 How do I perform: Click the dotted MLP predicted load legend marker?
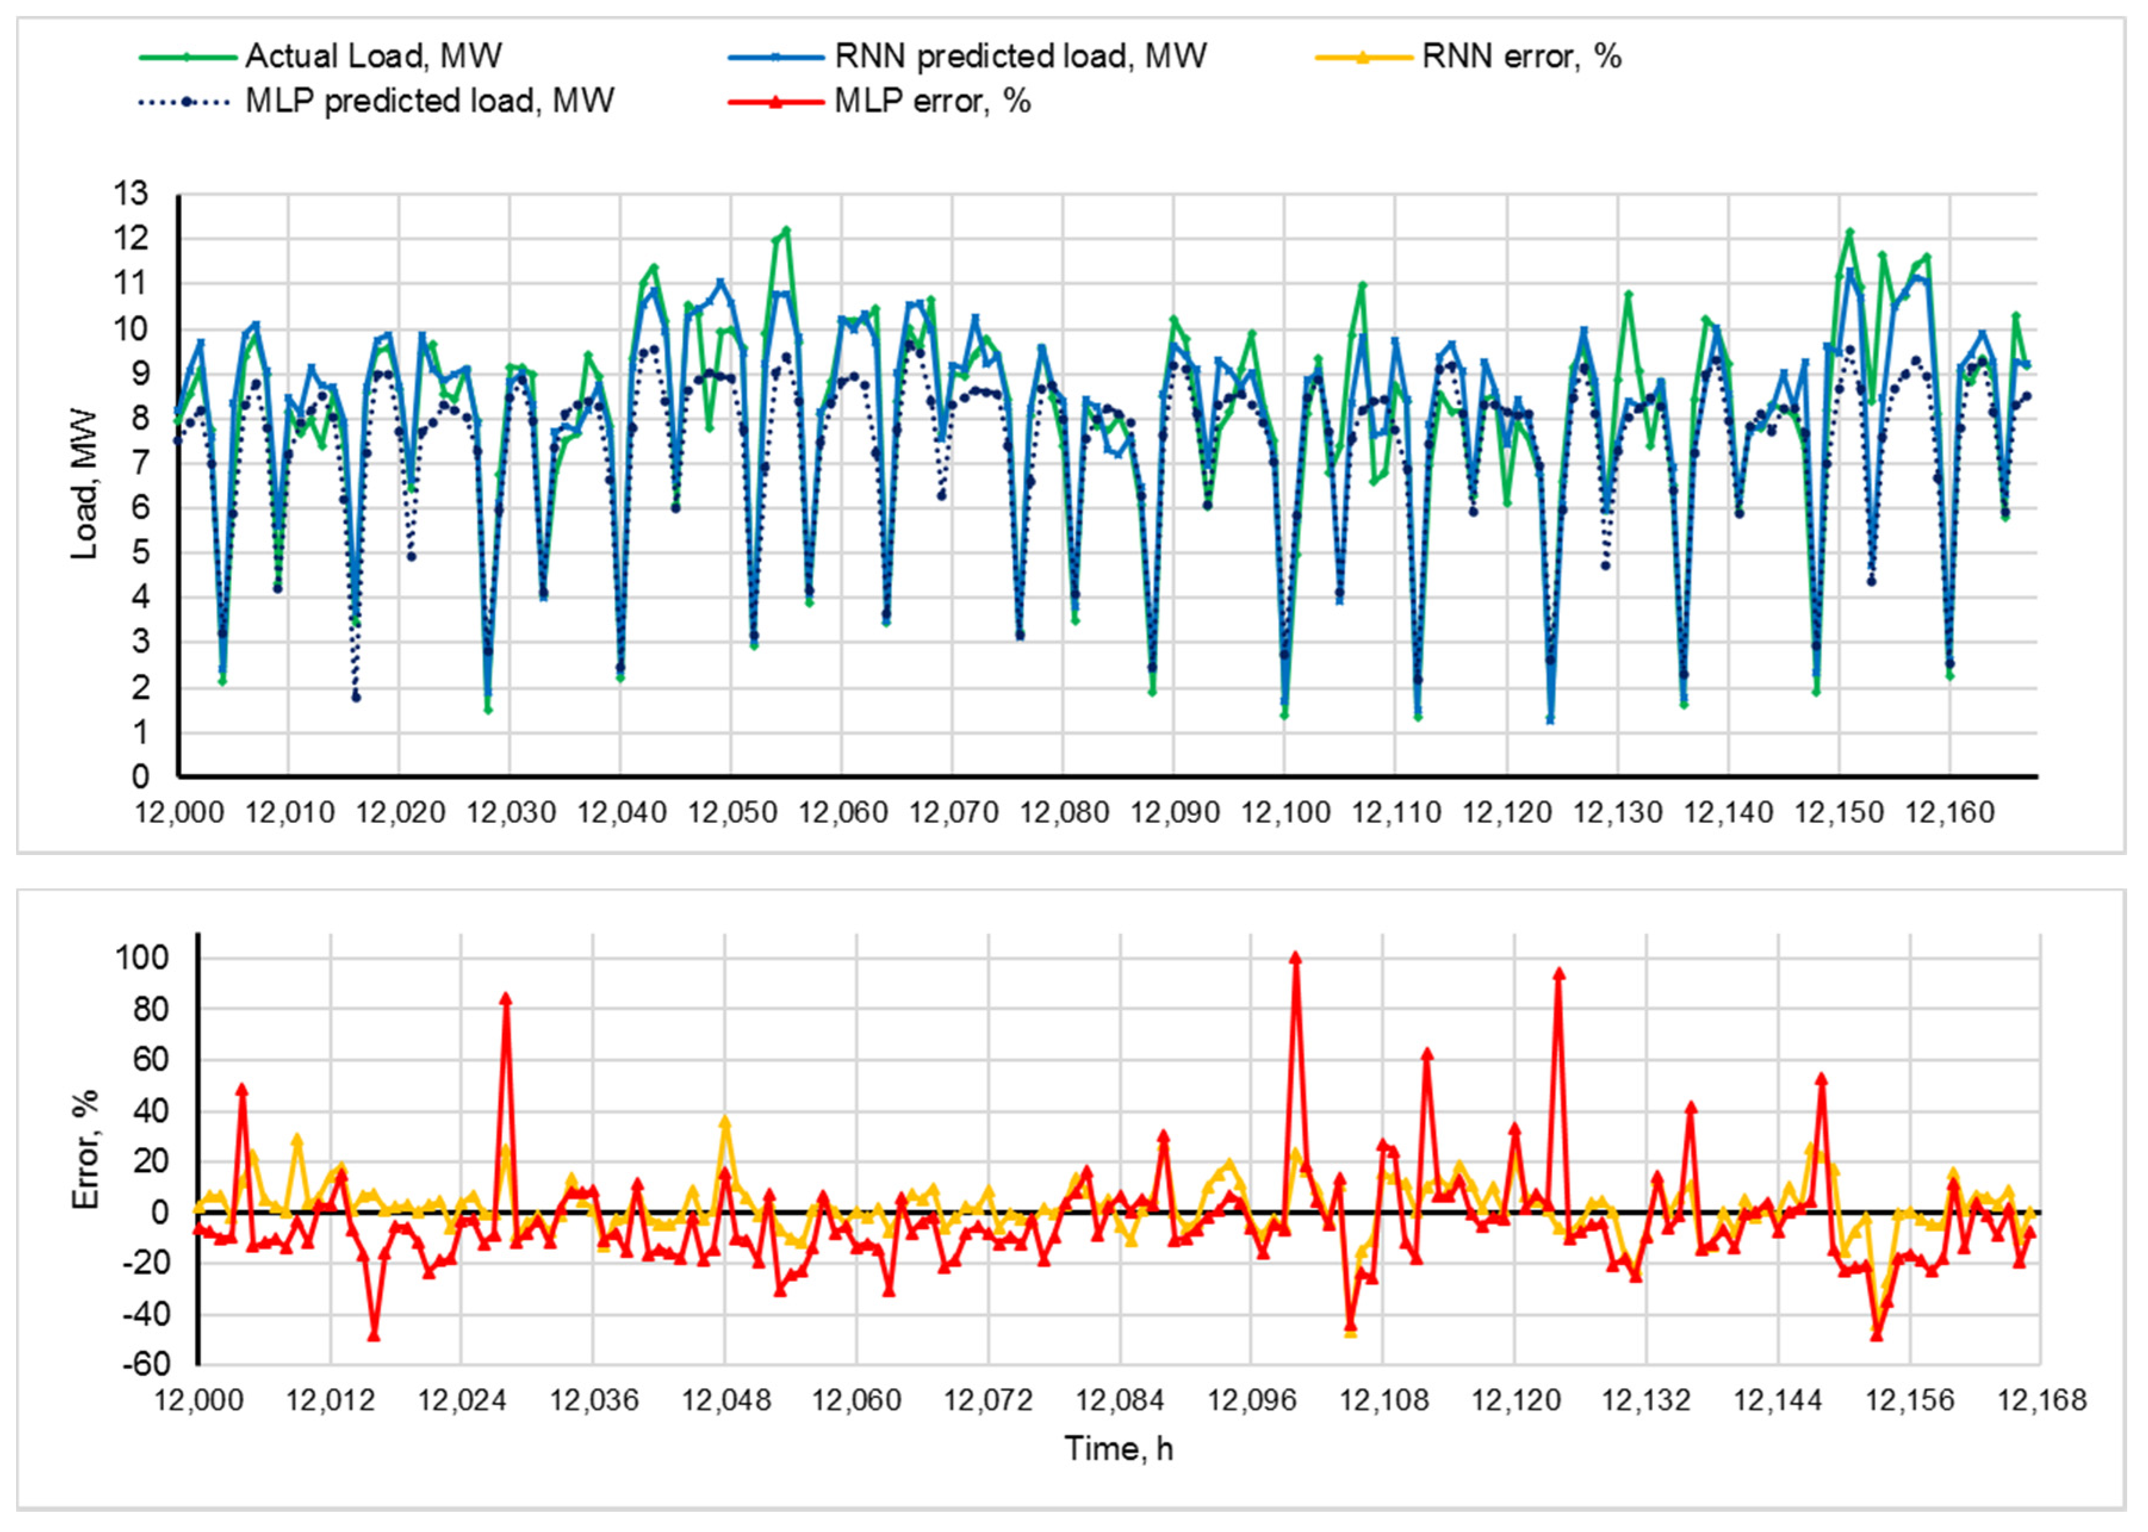pyautogui.click(x=186, y=101)
